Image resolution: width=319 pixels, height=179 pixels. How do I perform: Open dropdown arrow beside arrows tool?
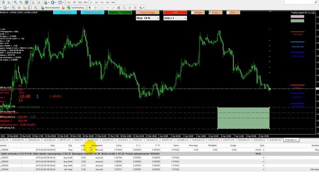[144, 8]
